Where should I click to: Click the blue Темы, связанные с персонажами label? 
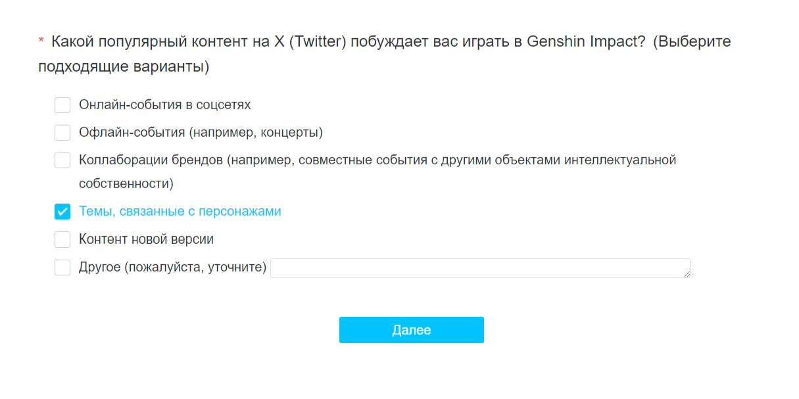(x=180, y=212)
